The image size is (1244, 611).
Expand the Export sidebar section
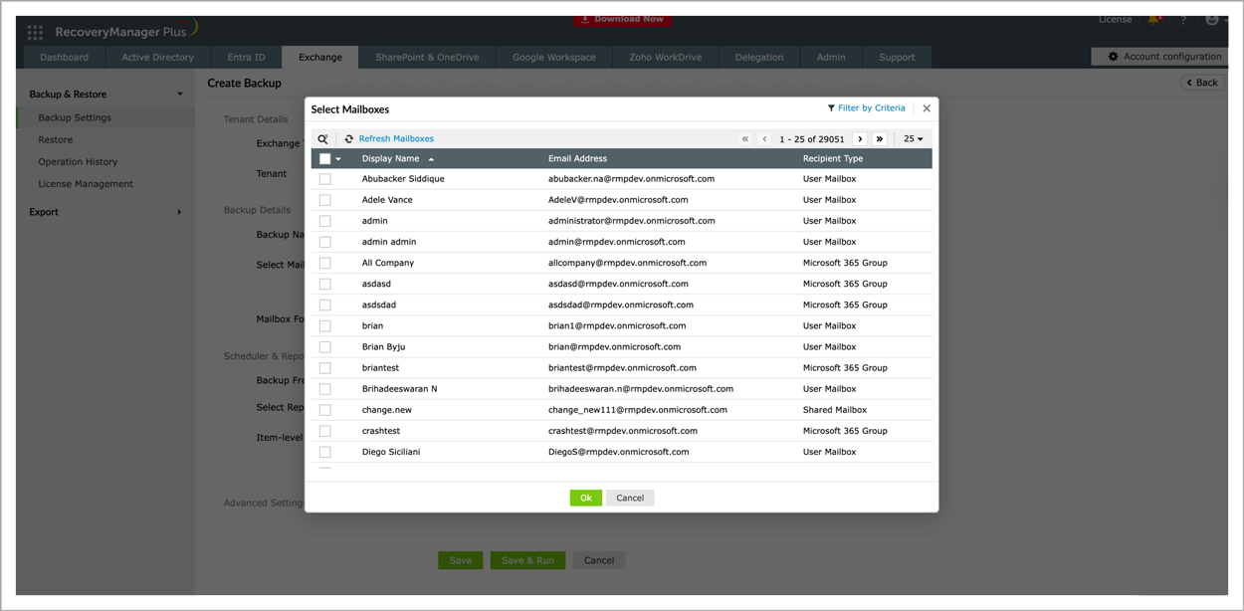[x=179, y=212]
